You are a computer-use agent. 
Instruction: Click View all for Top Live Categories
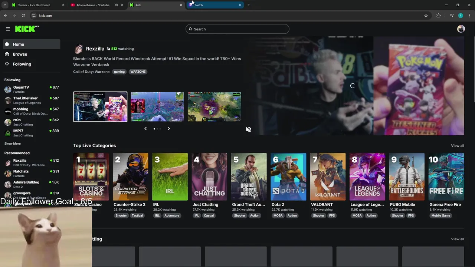point(457,146)
